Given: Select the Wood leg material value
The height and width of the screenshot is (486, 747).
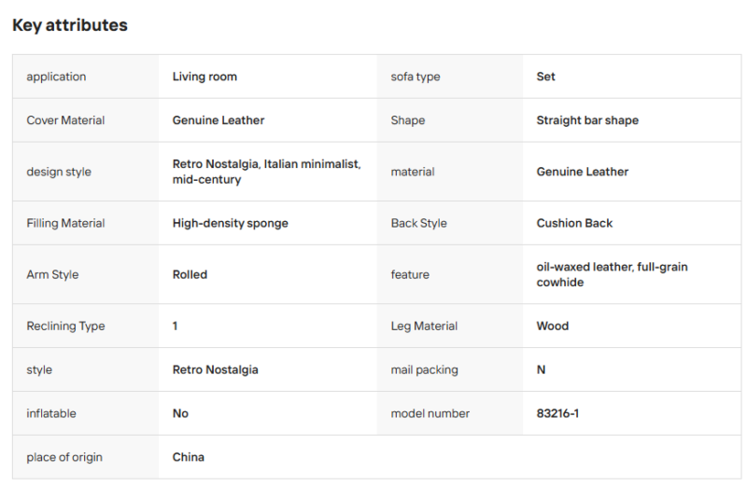Looking at the screenshot, I should (553, 326).
